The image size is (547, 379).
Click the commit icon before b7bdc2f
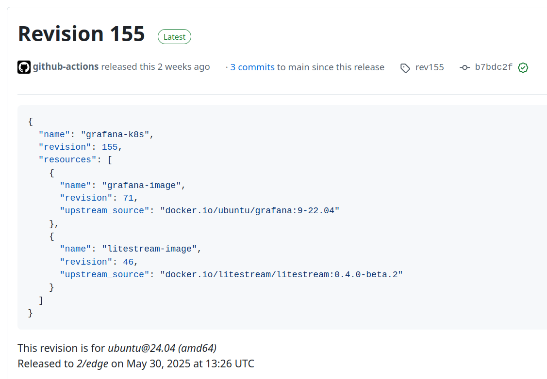[x=464, y=68]
